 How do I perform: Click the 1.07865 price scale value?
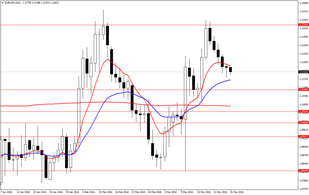[304, 181]
